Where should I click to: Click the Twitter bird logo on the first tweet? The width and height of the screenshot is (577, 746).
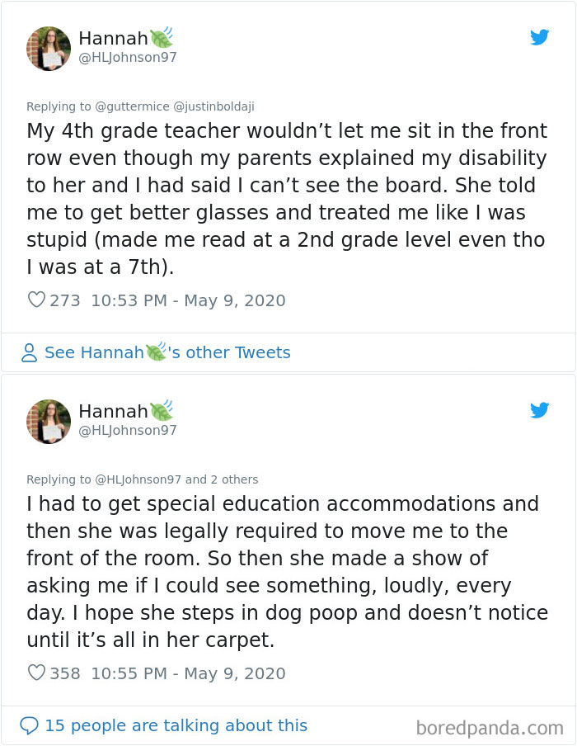coord(541,37)
